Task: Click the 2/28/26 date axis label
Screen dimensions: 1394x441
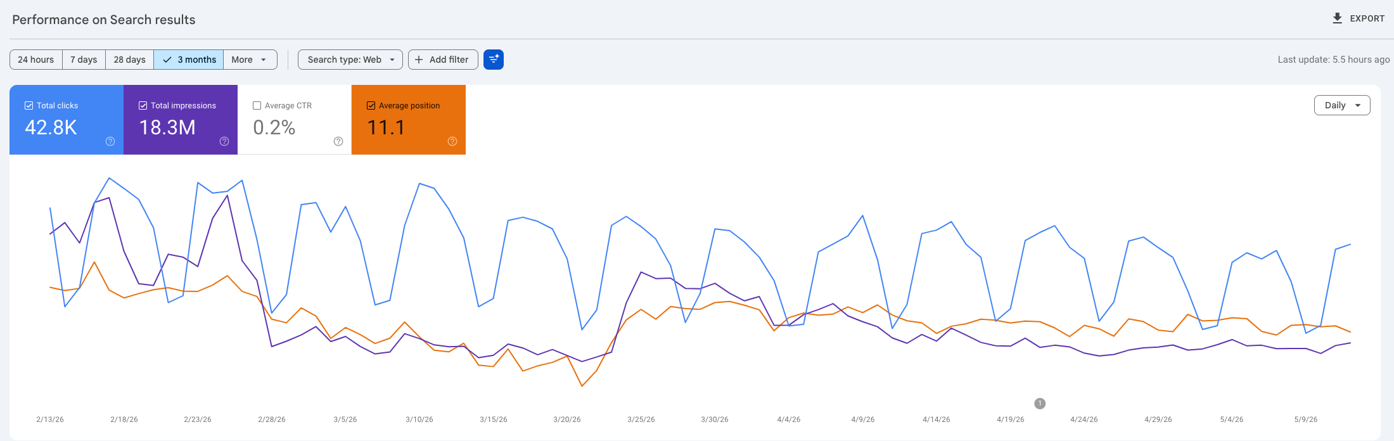Action: pyautogui.click(x=272, y=419)
